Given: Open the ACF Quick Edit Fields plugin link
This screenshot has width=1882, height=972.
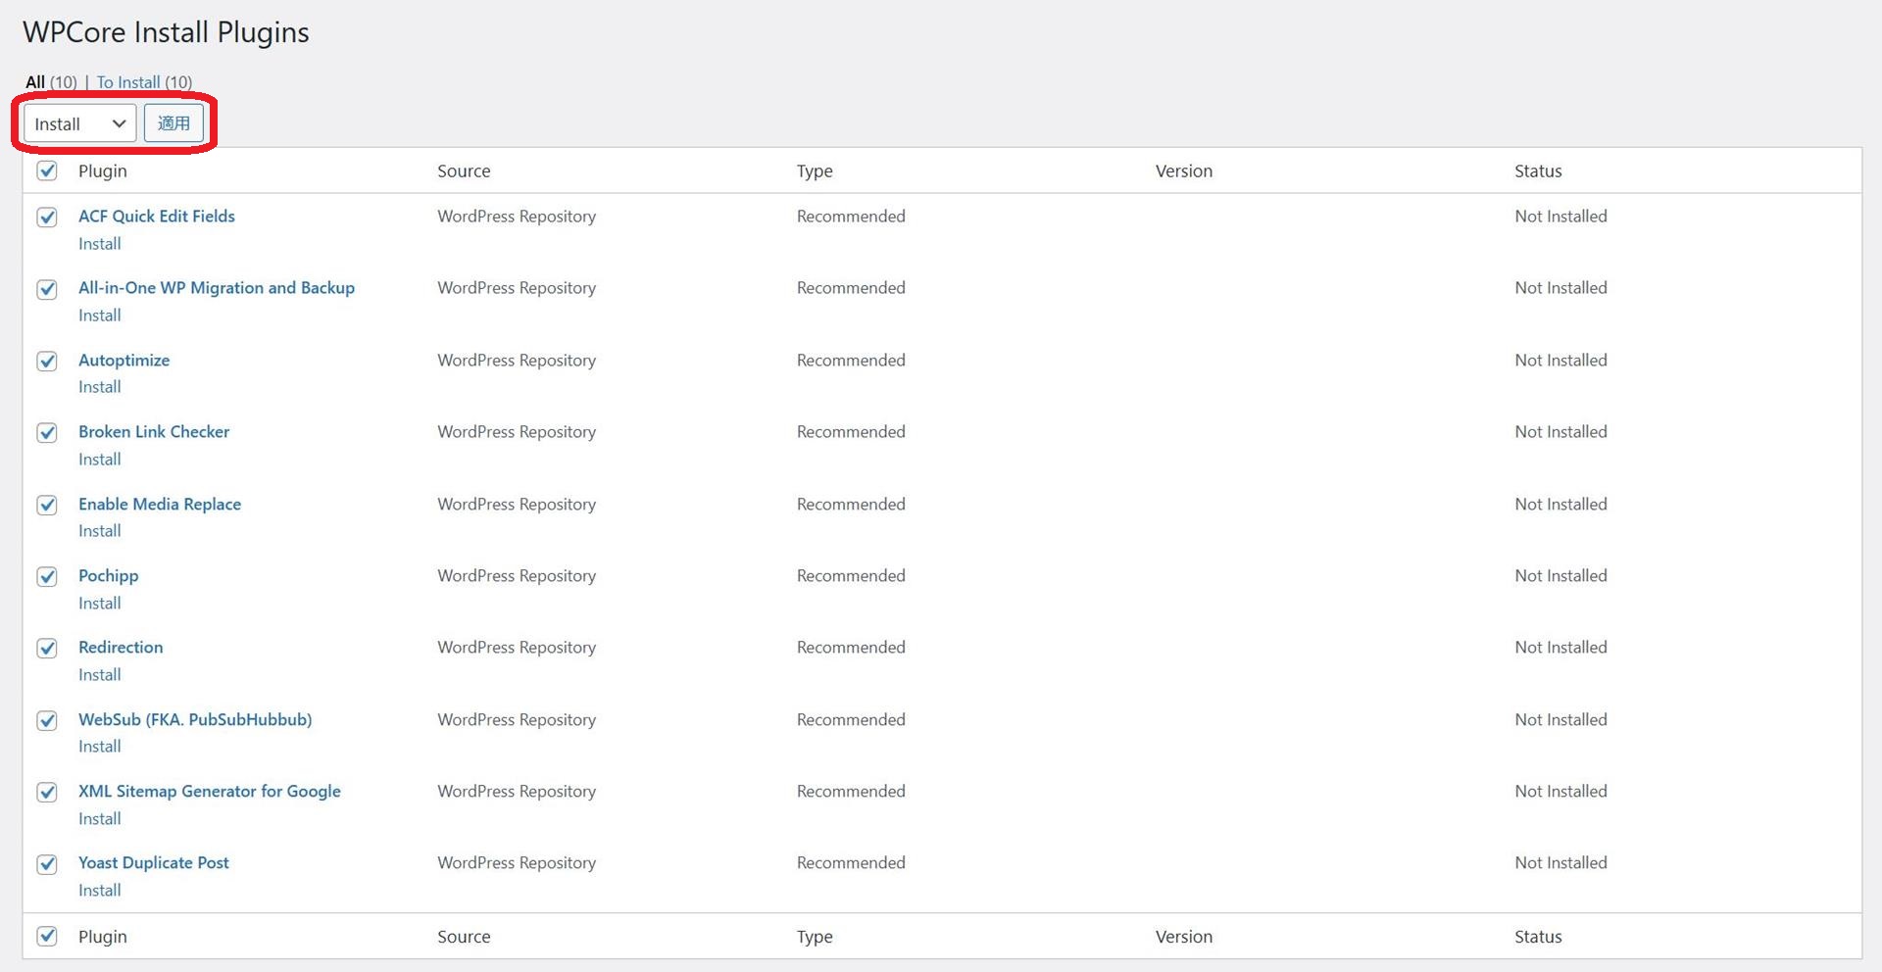Looking at the screenshot, I should pyautogui.click(x=157, y=217).
